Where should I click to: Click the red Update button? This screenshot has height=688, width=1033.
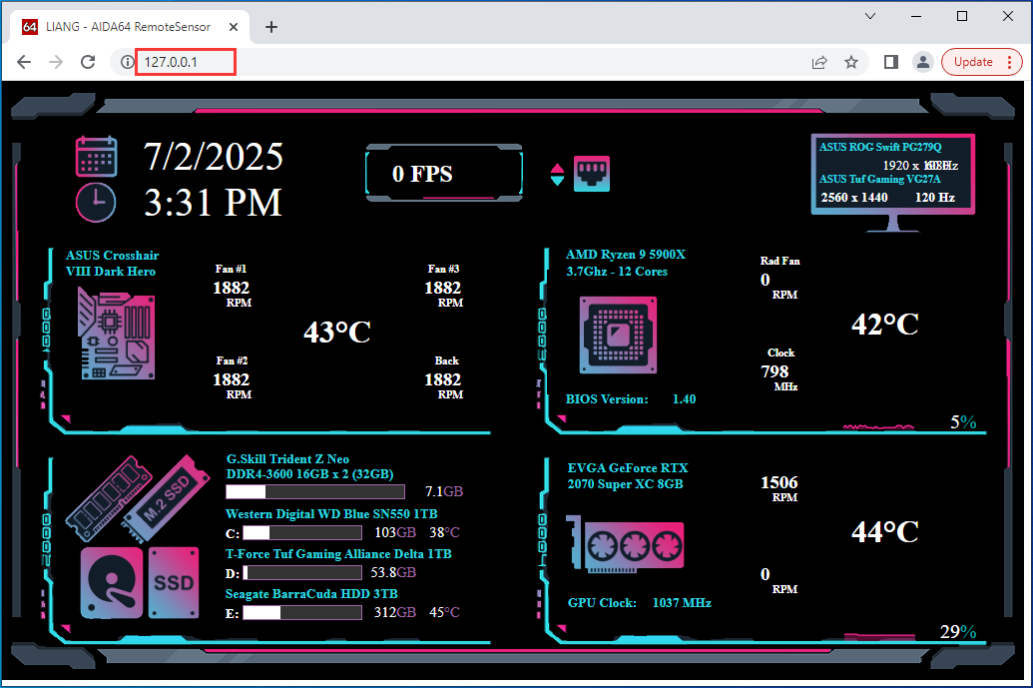[x=973, y=62]
